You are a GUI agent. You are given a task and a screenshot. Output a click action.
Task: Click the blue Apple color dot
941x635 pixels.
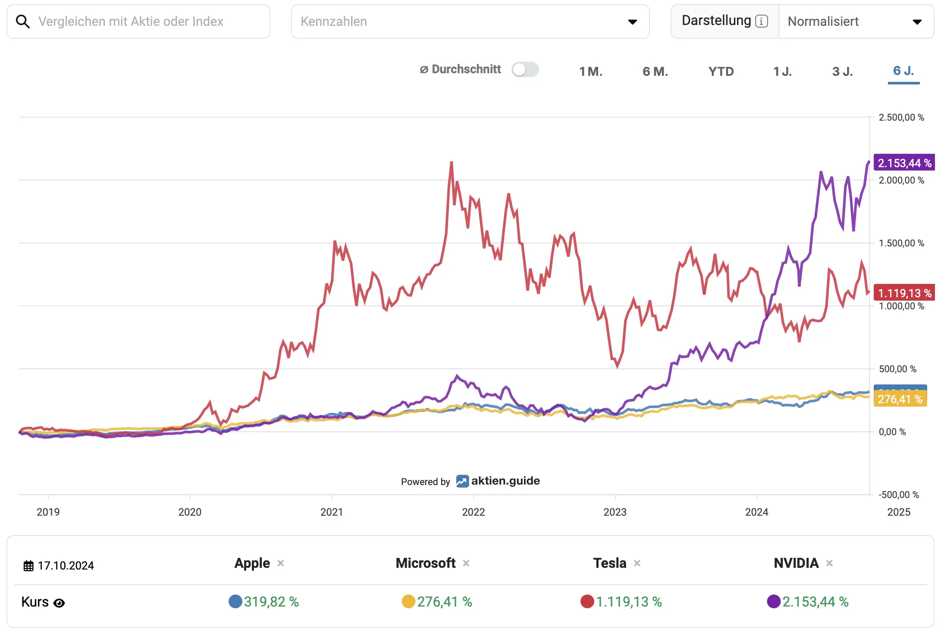(x=235, y=601)
